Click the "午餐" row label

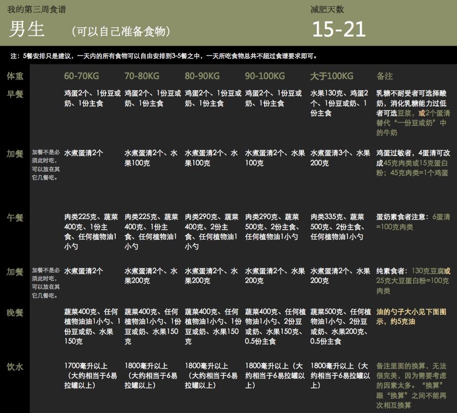pyautogui.click(x=15, y=217)
